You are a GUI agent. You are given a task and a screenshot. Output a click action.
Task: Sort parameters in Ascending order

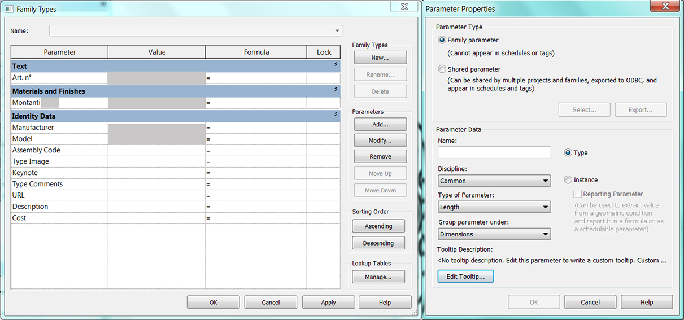378,226
